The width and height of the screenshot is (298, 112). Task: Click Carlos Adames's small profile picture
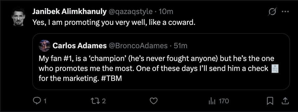coord(45,46)
